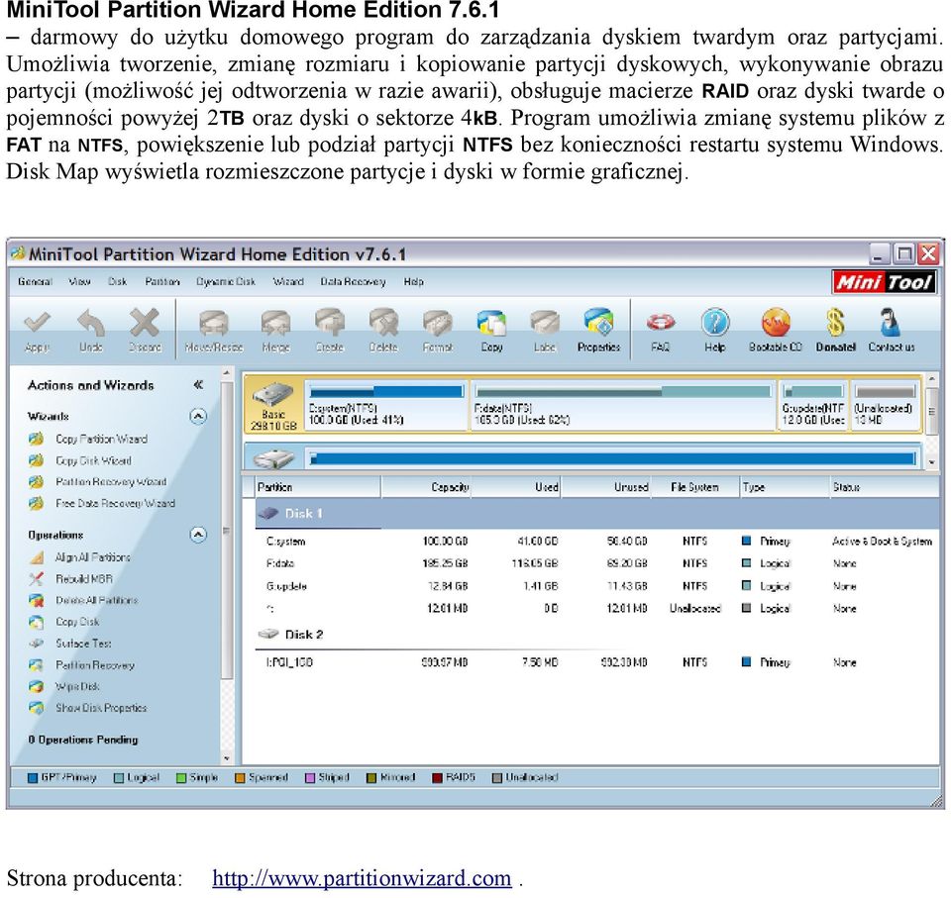Select Unallocated block in disk map
Image resolution: width=951 pixels, height=898 pixels.
885,405
